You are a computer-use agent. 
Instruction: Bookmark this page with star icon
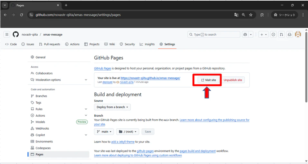[x=251, y=15]
